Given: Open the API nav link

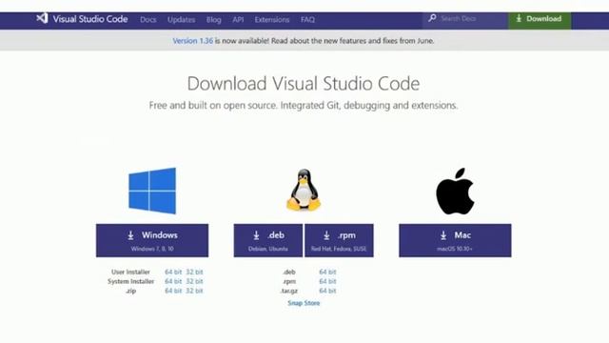Looking at the screenshot, I should click(x=238, y=19).
